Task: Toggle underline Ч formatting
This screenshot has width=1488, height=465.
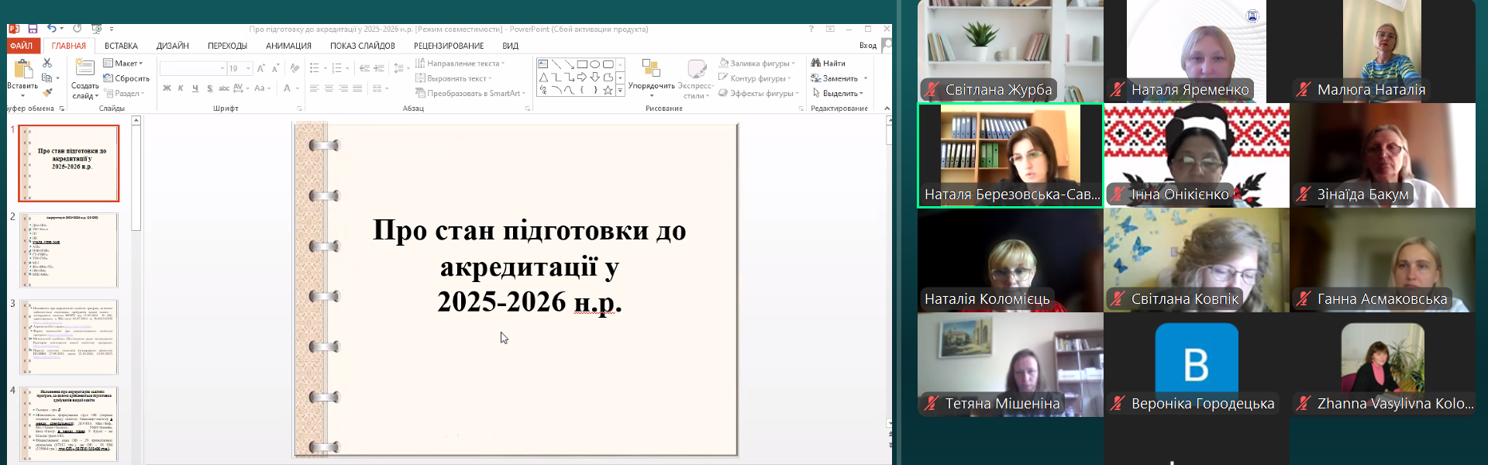Action: coord(195,88)
